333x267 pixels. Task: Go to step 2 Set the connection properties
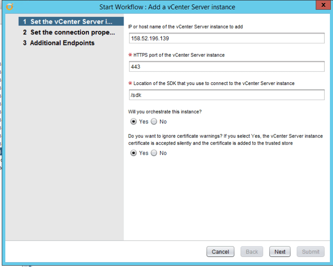pos(69,32)
